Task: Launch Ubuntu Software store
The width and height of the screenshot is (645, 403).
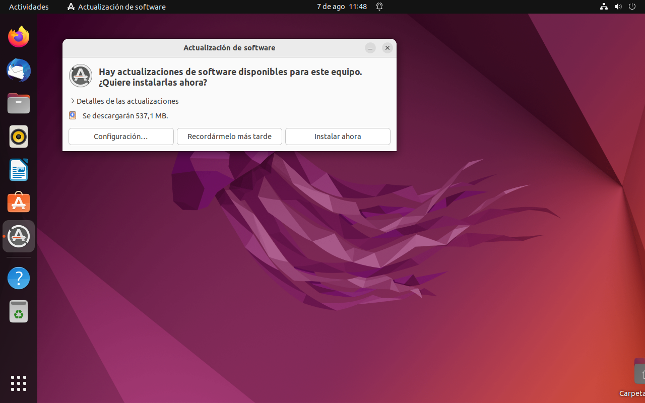Action: [19, 203]
